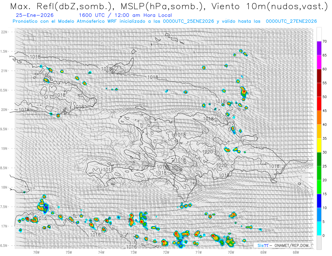Click the purple 65–70 dBZ colorbar segment

pos(319,48)
